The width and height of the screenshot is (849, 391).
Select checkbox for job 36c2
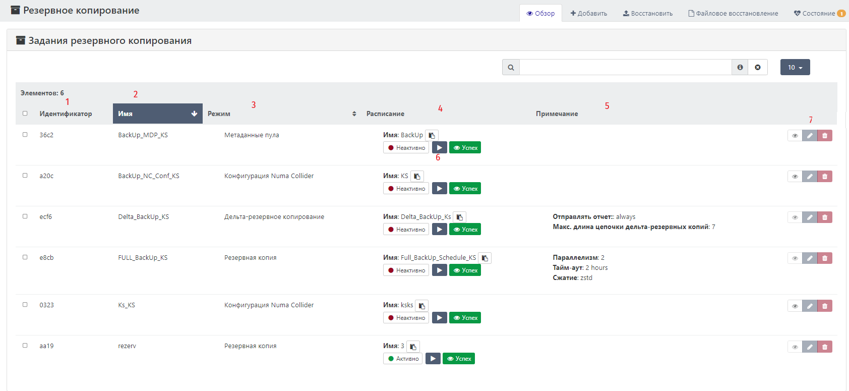click(x=25, y=134)
